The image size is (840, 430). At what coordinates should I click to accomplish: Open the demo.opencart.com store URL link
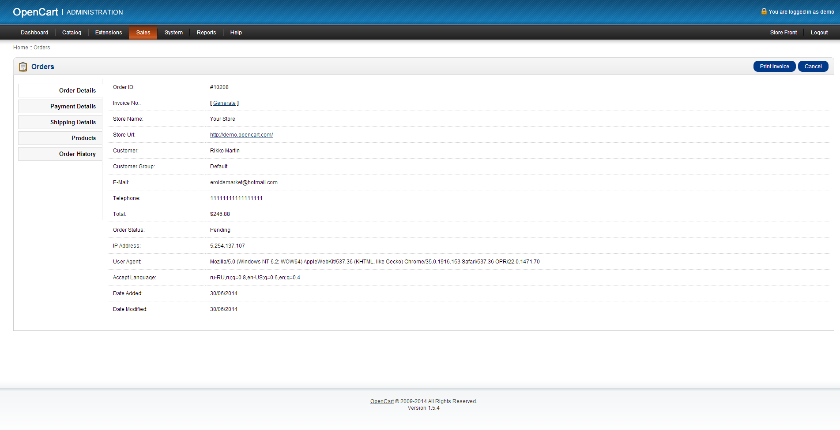[x=241, y=135]
